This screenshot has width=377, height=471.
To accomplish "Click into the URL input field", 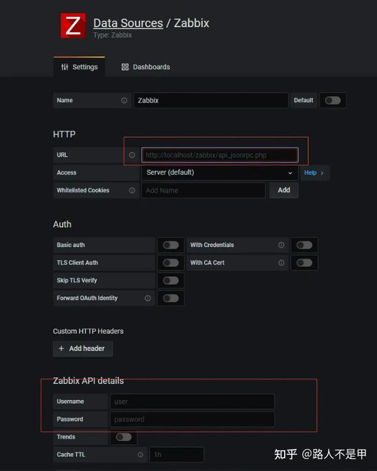I will pos(220,155).
